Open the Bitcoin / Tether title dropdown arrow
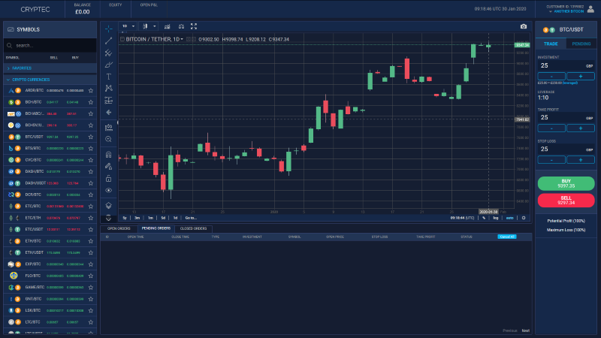This screenshot has height=338, width=601. pyautogui.click(x=182, y=39)
